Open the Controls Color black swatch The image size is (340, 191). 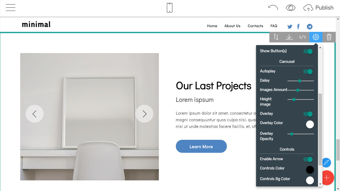310,170
